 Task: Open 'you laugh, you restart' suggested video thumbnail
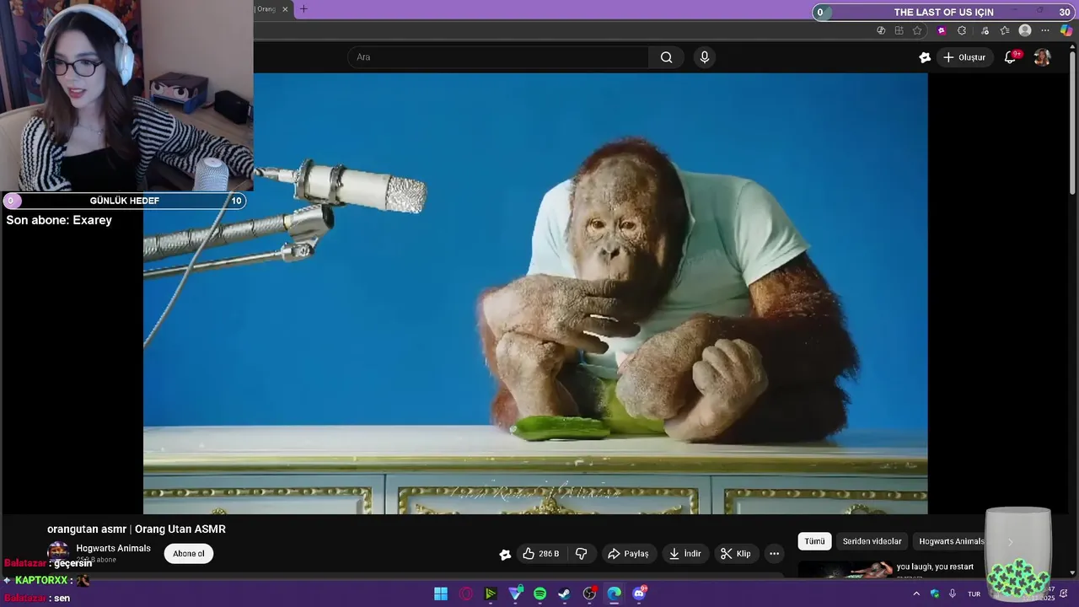(x=845, y=570)
